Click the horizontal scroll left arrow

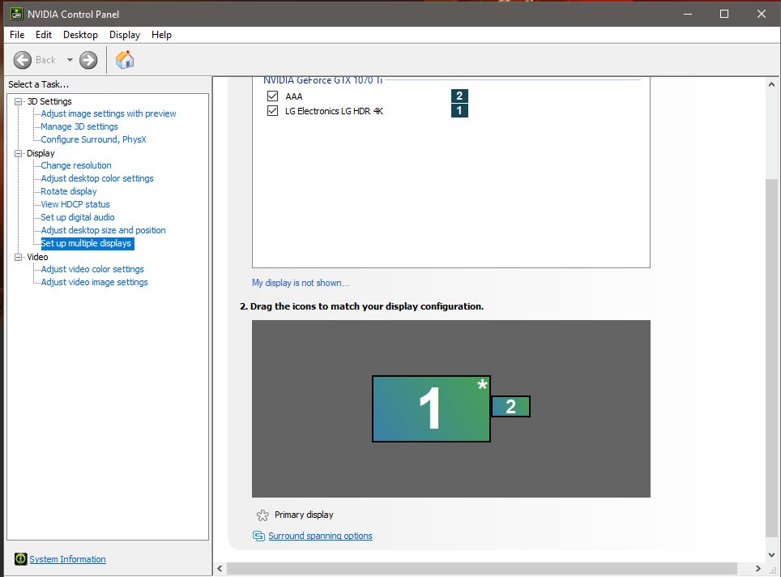pyautogui.click(x=220, y=569)
